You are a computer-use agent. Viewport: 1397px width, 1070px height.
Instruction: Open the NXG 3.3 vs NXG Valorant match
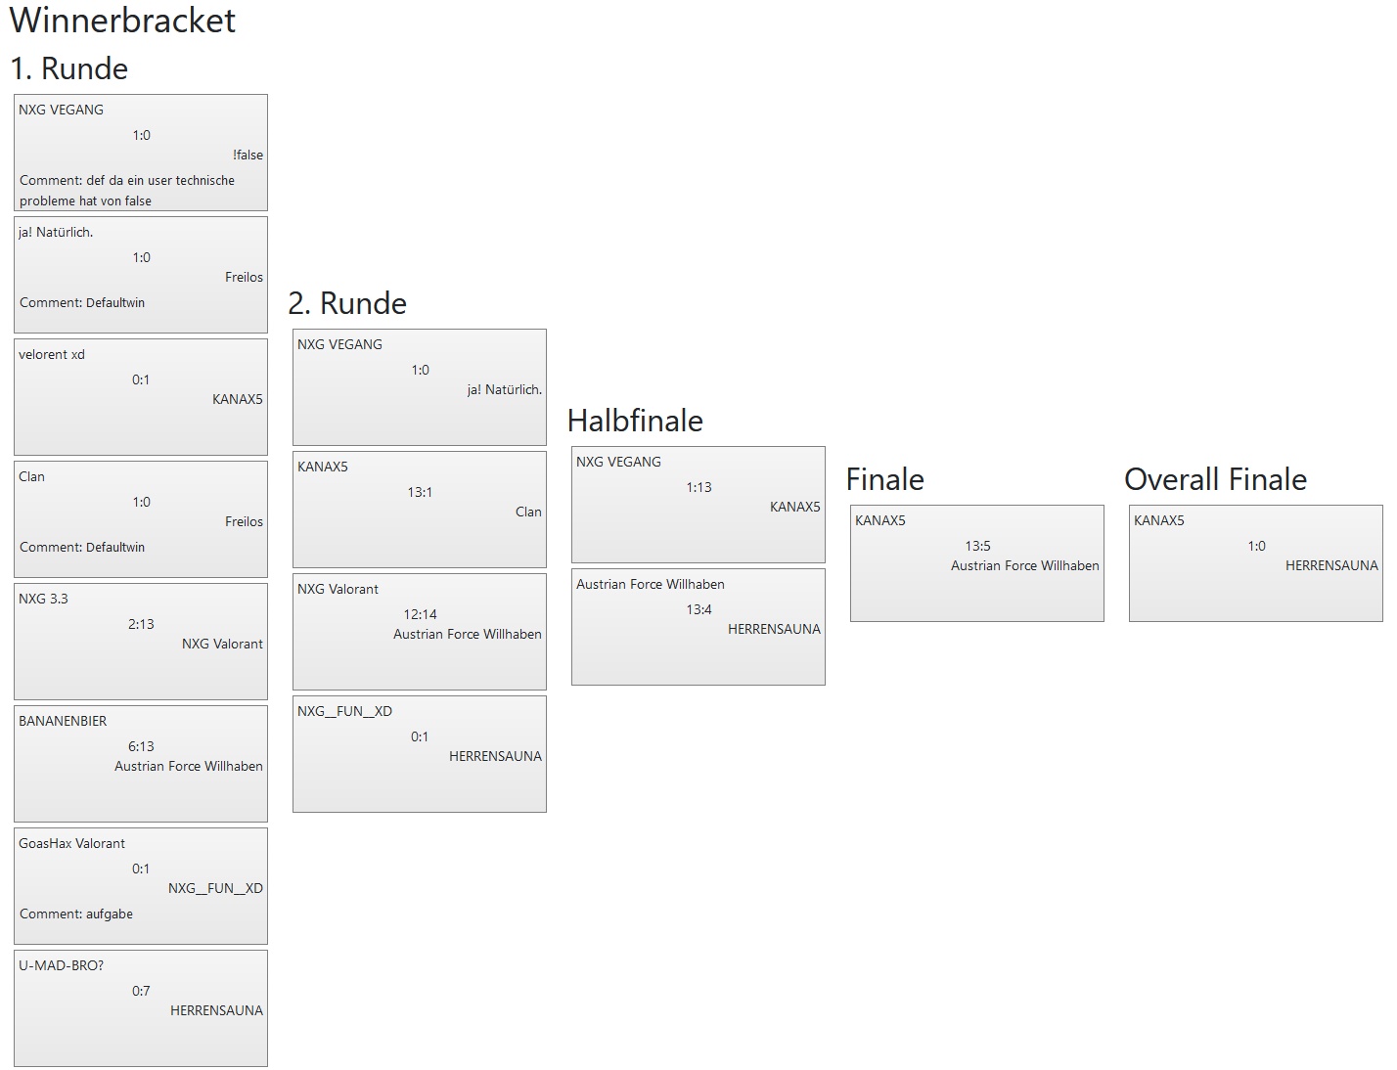click(x=140, y=642)
